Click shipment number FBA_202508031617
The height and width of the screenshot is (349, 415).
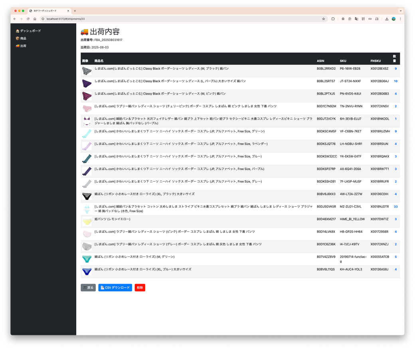tap(108, 40)
